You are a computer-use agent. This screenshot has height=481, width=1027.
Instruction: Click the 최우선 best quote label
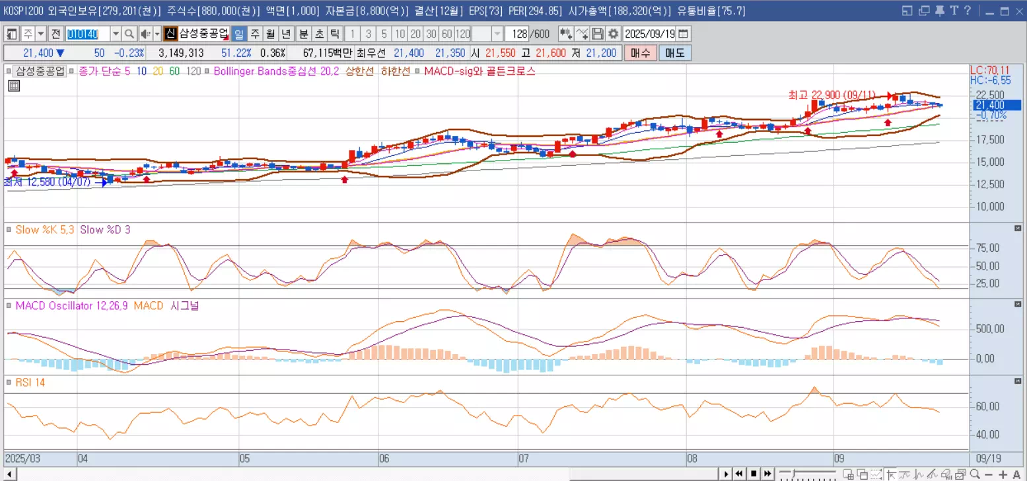point(371,54)
